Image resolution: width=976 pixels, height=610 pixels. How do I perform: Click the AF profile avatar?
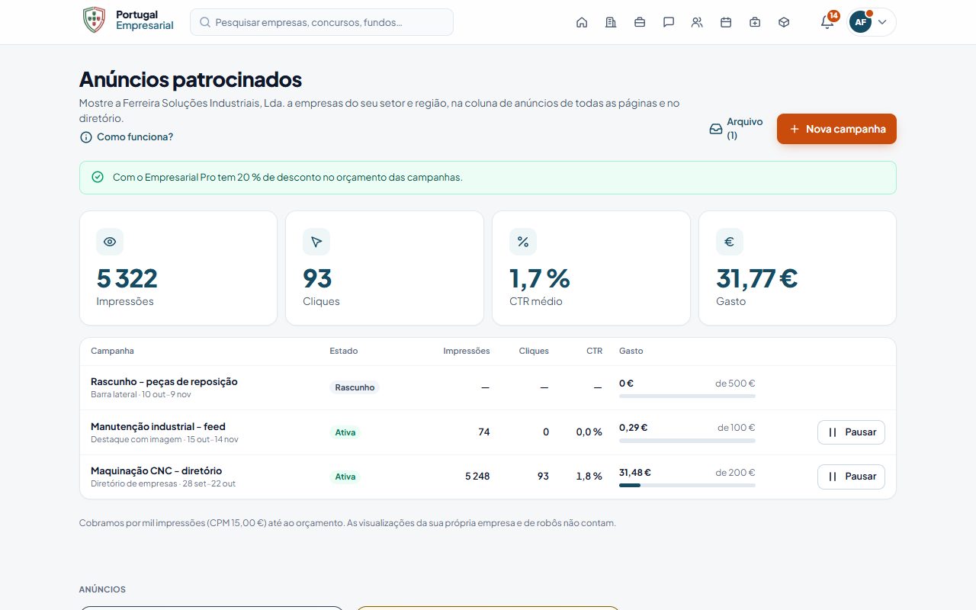(x=860, y=22)
